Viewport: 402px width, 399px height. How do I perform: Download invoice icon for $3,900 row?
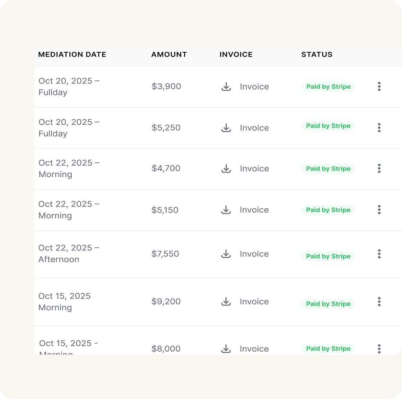click(226, 87)
